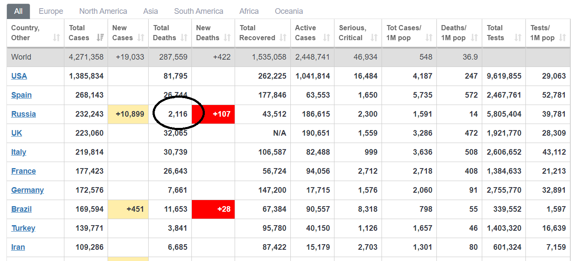
Task: Click the UK link
Action: point(16,133)
